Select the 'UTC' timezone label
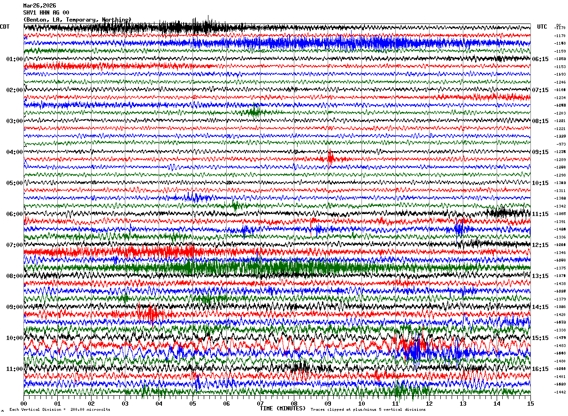568x416 pixels. coord(542,27)
